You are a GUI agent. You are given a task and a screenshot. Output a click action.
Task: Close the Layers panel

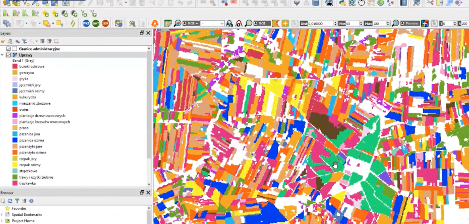[x=148, y=33]
